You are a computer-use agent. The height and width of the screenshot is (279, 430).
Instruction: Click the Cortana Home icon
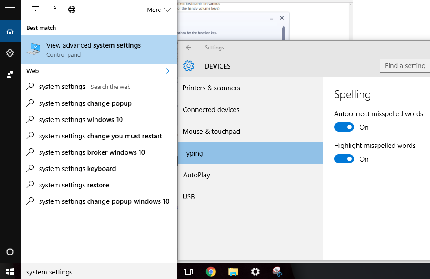(x=10, y=31)
